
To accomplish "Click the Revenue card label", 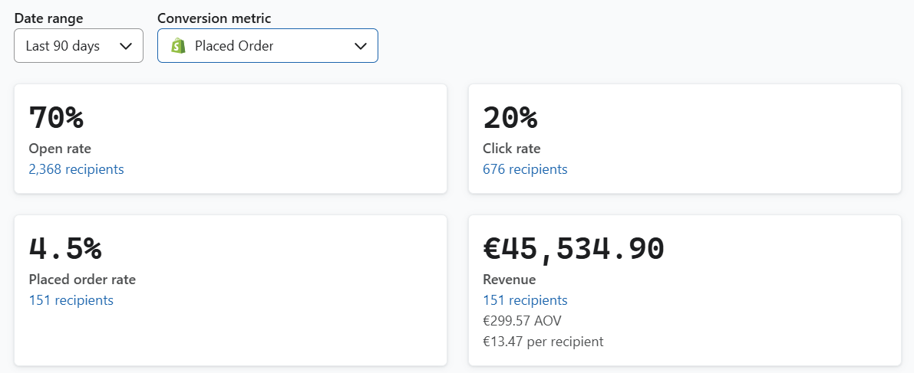I will pyautogui.click(x=509, y=280).
